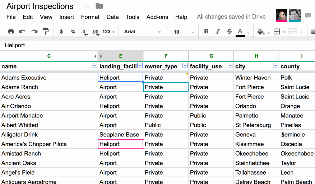Screen dimensions: 315x184
Task: Open the Data menu
Action: (112, 17)
